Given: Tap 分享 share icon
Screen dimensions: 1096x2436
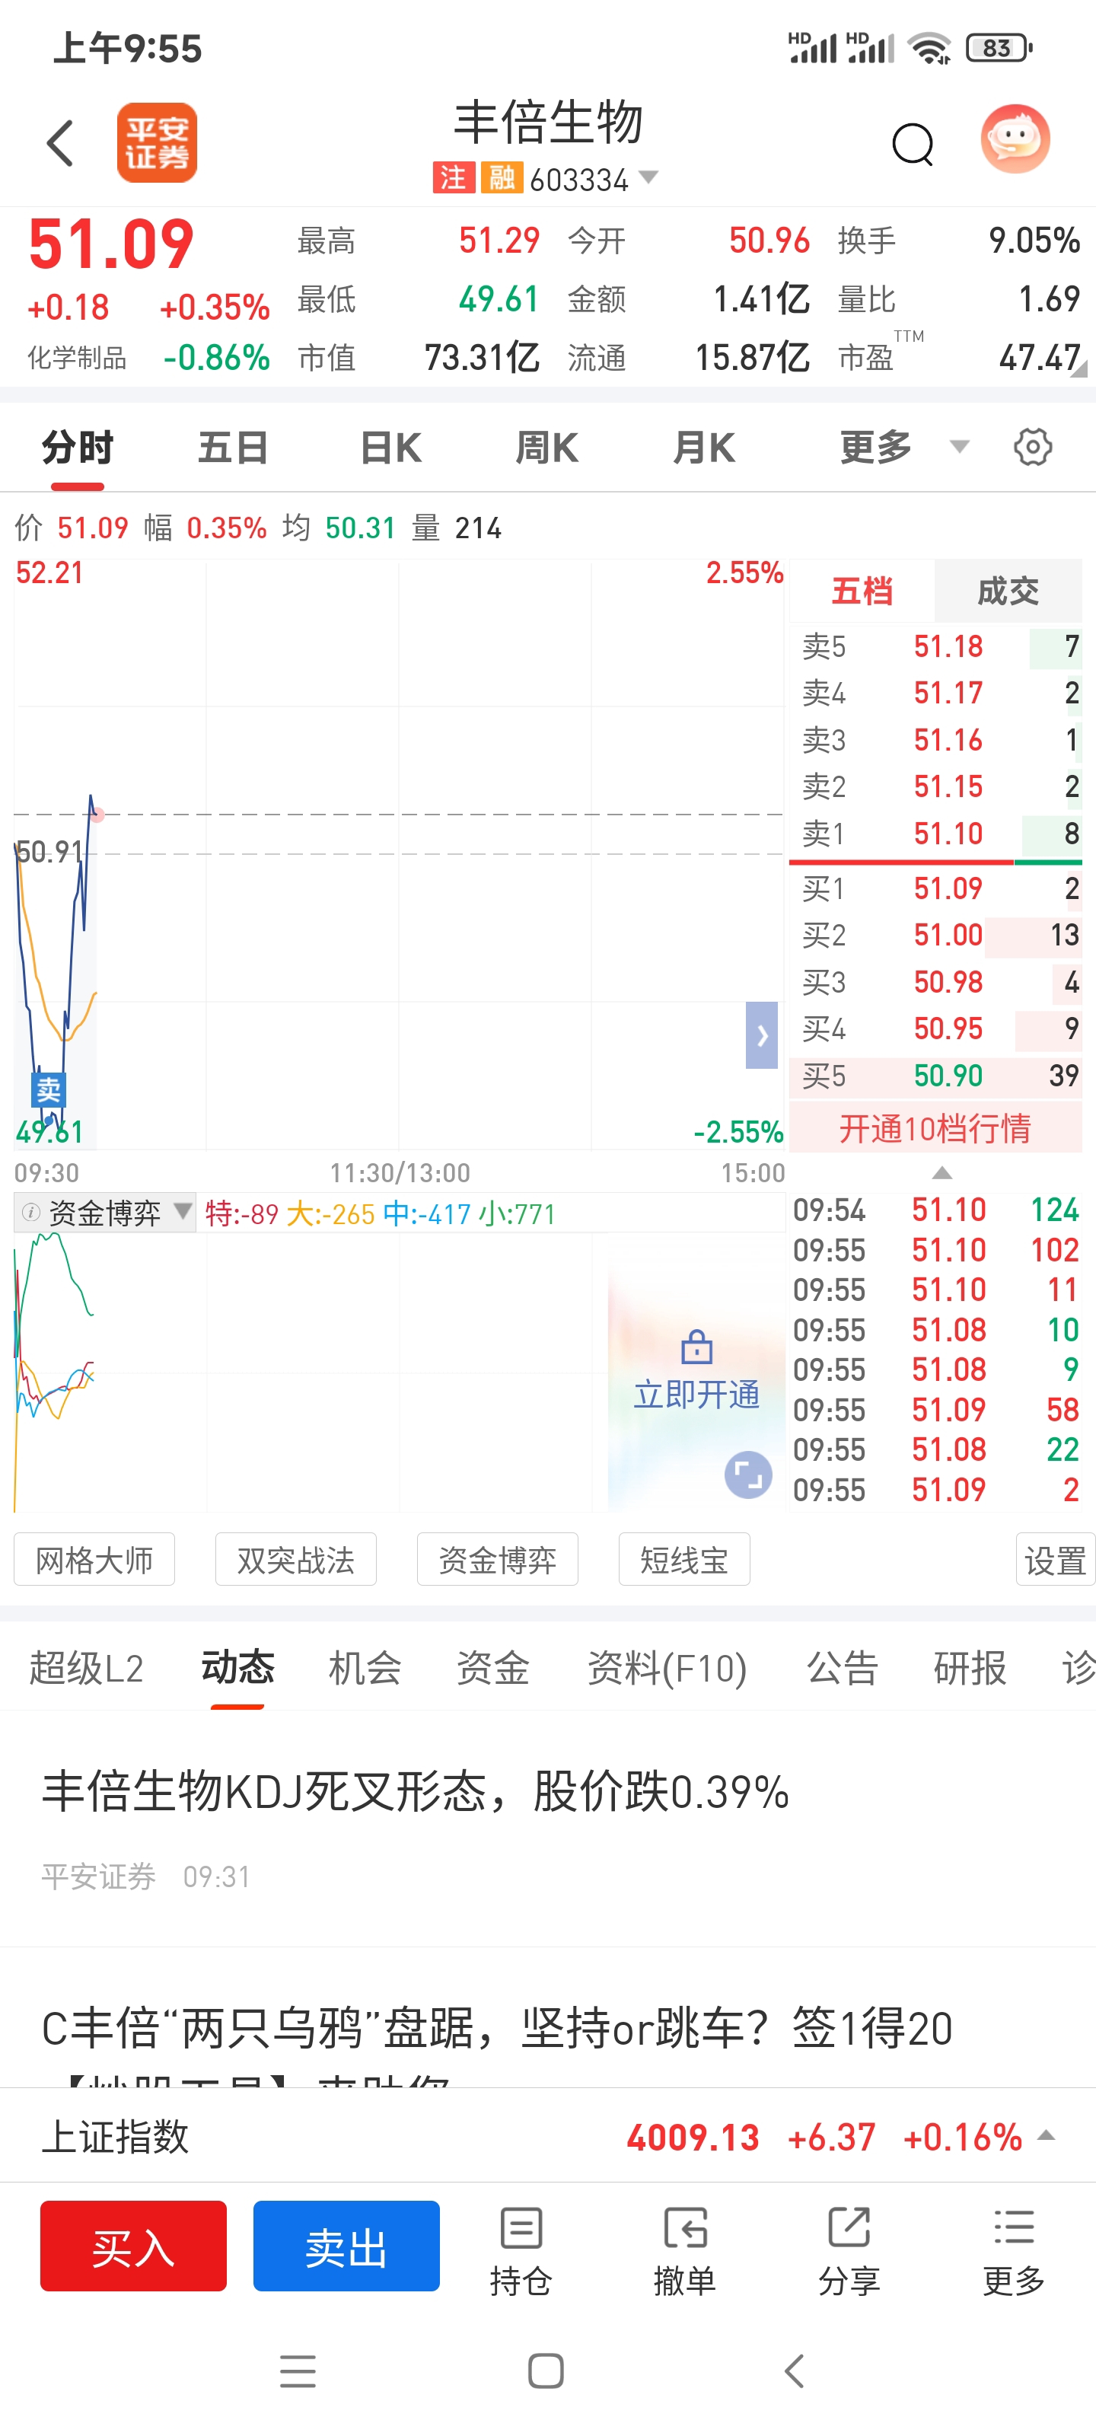Looking at the screenshot, I should click(849, 2251).
